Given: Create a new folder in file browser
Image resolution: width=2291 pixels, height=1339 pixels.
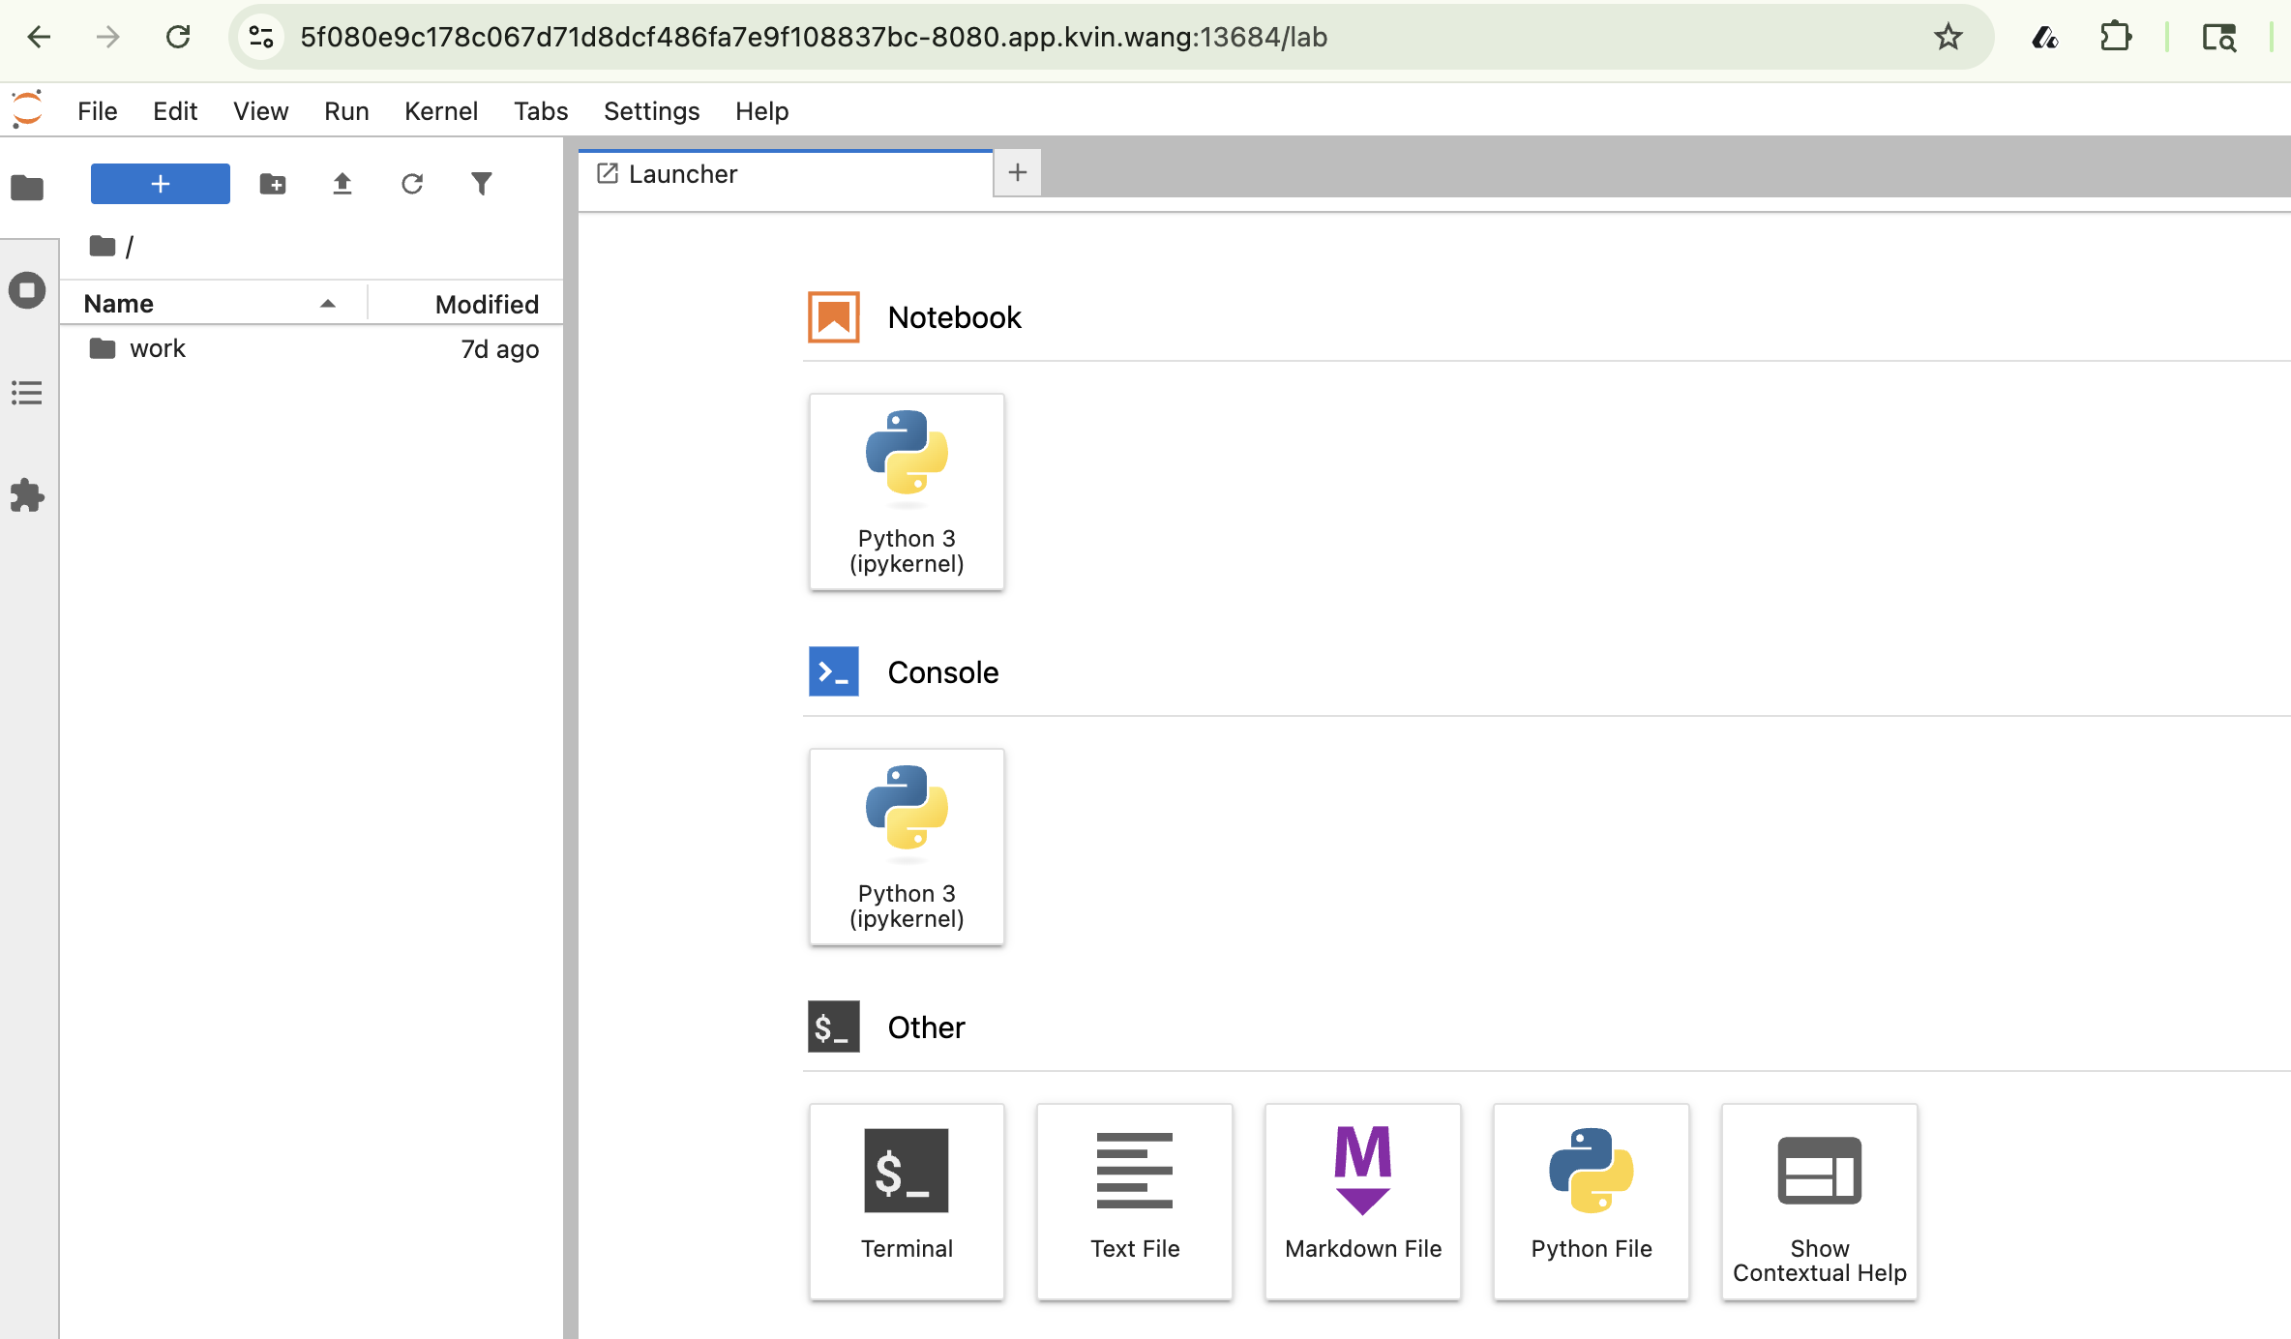Looking at the screenshot, I should 272,183.
